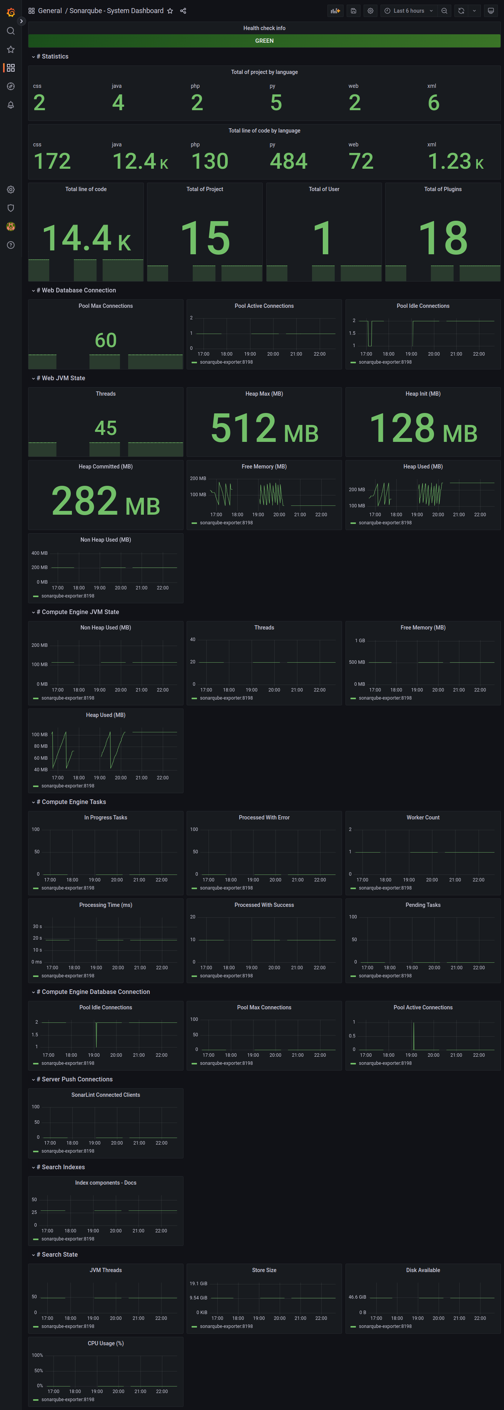The width and height of the screenshot is (504, 1410).
Task: Save the dashboard with the disk icon
Action: (354, 11)
